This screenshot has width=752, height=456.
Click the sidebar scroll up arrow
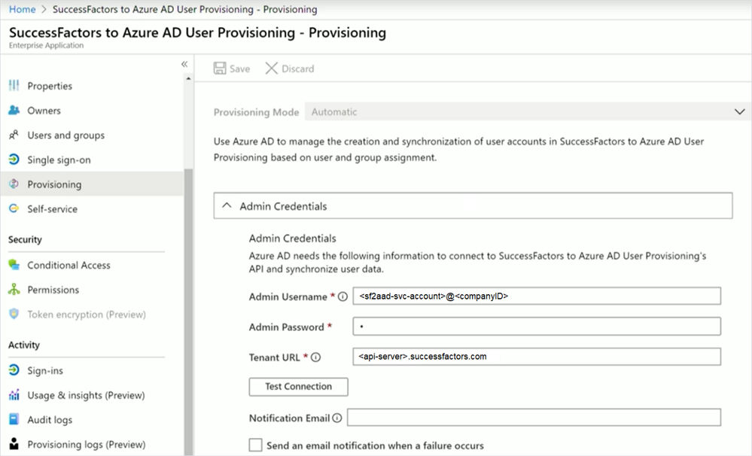pos(188,78)
